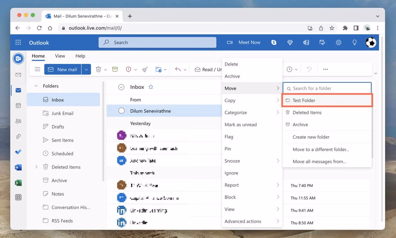
Task: Choose Mark as unread from the context menu
Action: [x=241, y=124]
